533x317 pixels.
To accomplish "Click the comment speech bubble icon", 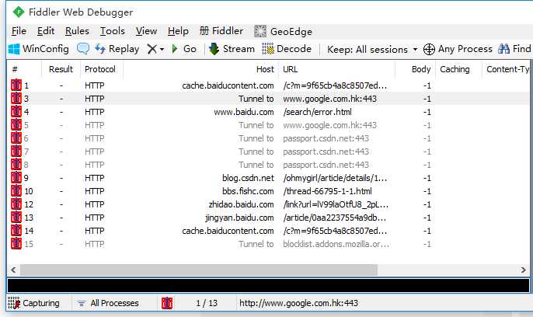I will point(83,49).
